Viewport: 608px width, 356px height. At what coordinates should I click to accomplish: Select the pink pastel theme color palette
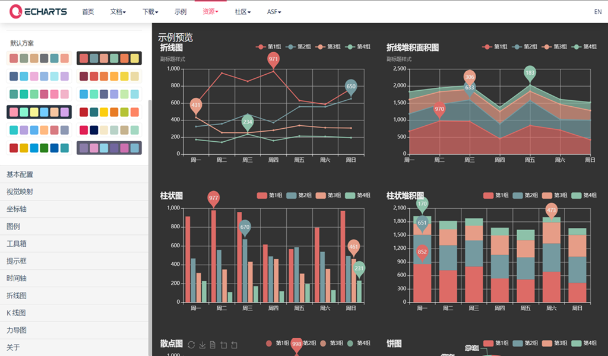39,112
